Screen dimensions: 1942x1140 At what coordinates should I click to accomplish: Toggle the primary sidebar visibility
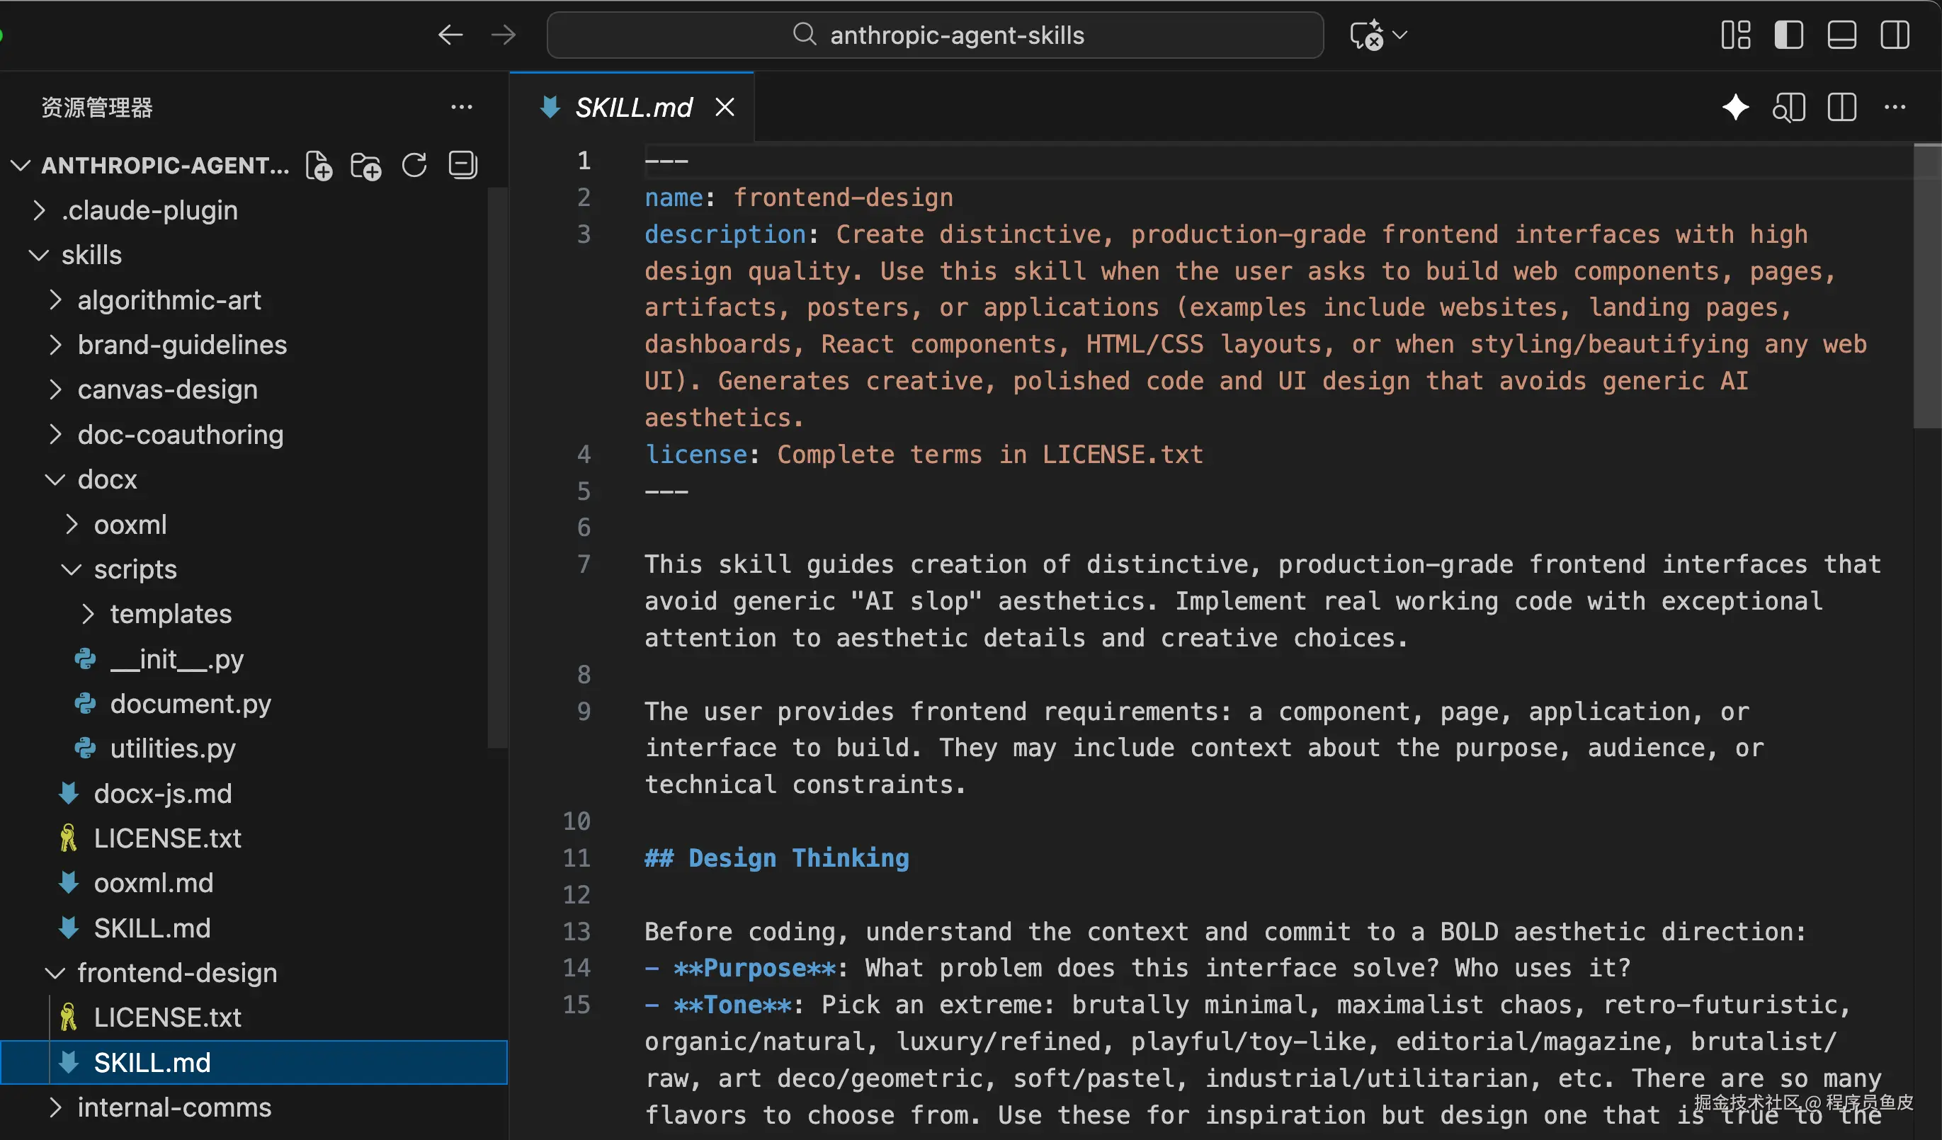[x=1788, y=35]
